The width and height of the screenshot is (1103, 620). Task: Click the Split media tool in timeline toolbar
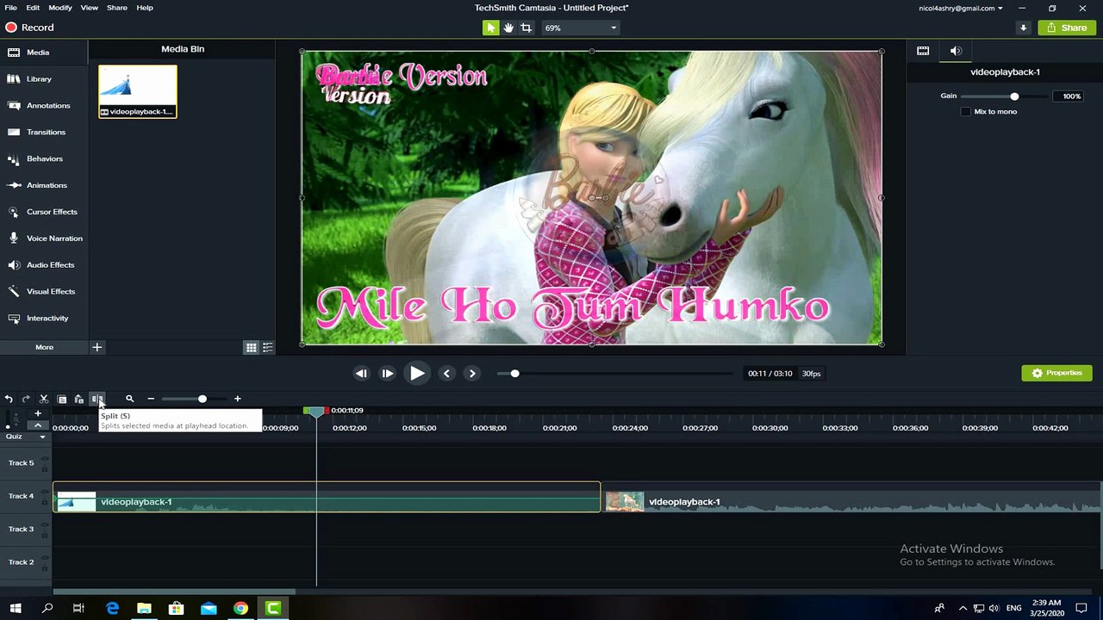point(97,399)
